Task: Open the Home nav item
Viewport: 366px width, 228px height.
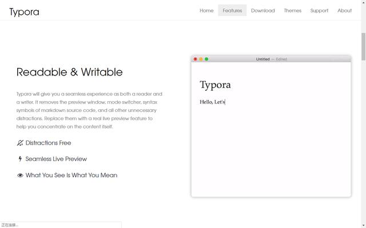Action: tap(206, 10)
